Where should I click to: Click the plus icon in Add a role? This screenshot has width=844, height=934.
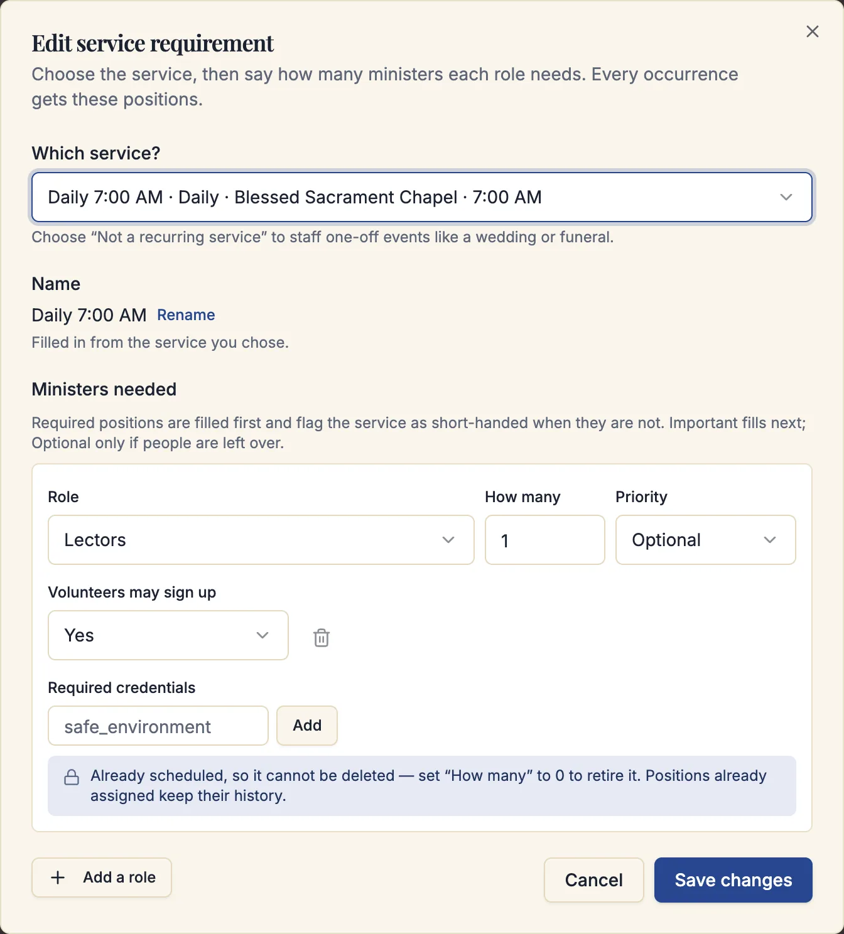[58, 878]
